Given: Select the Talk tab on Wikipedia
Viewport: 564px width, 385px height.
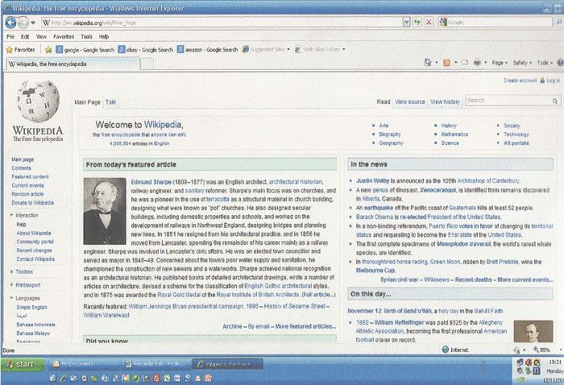Looking at the screenshot, I should 111,102.
